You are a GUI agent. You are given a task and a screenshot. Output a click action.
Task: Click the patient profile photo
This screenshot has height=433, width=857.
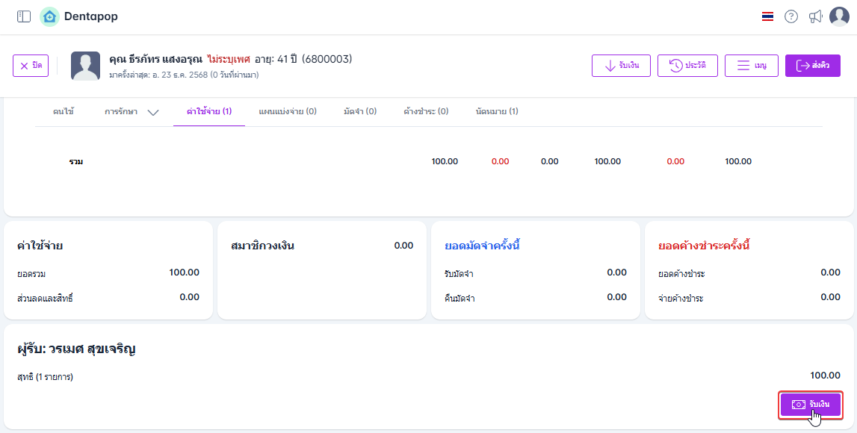coord(85,66)
